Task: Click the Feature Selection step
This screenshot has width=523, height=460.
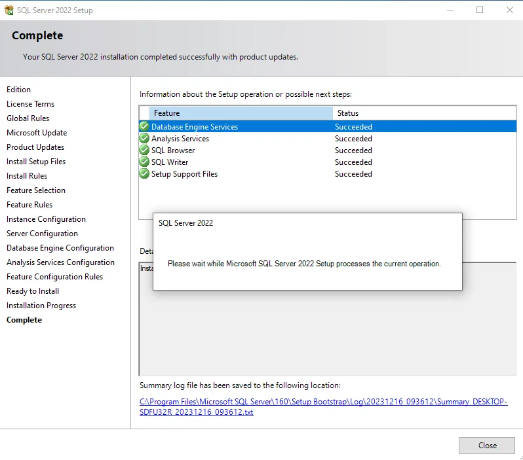Action: [x=36, y=190]
